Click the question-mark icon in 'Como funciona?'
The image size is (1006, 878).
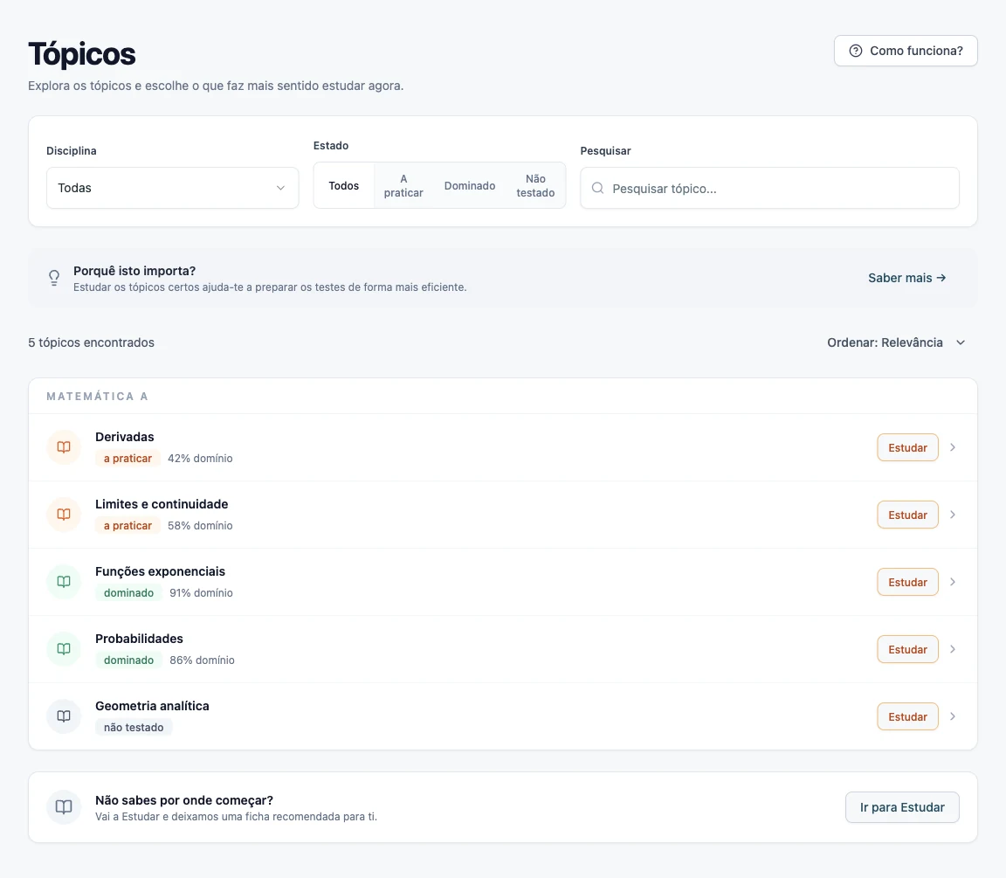pos(855,51)
